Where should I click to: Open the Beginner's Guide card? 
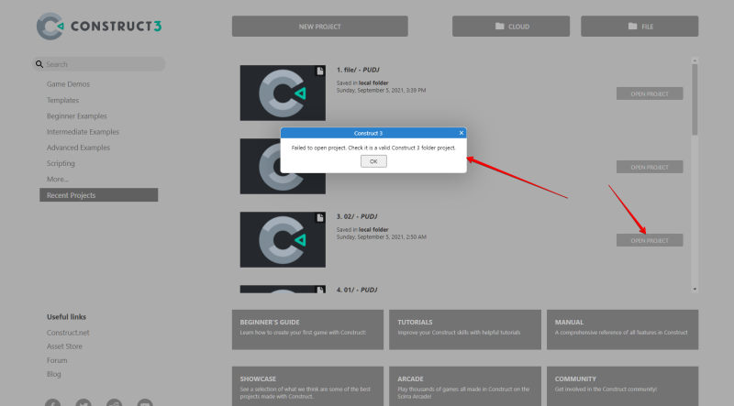coord(307,330)
